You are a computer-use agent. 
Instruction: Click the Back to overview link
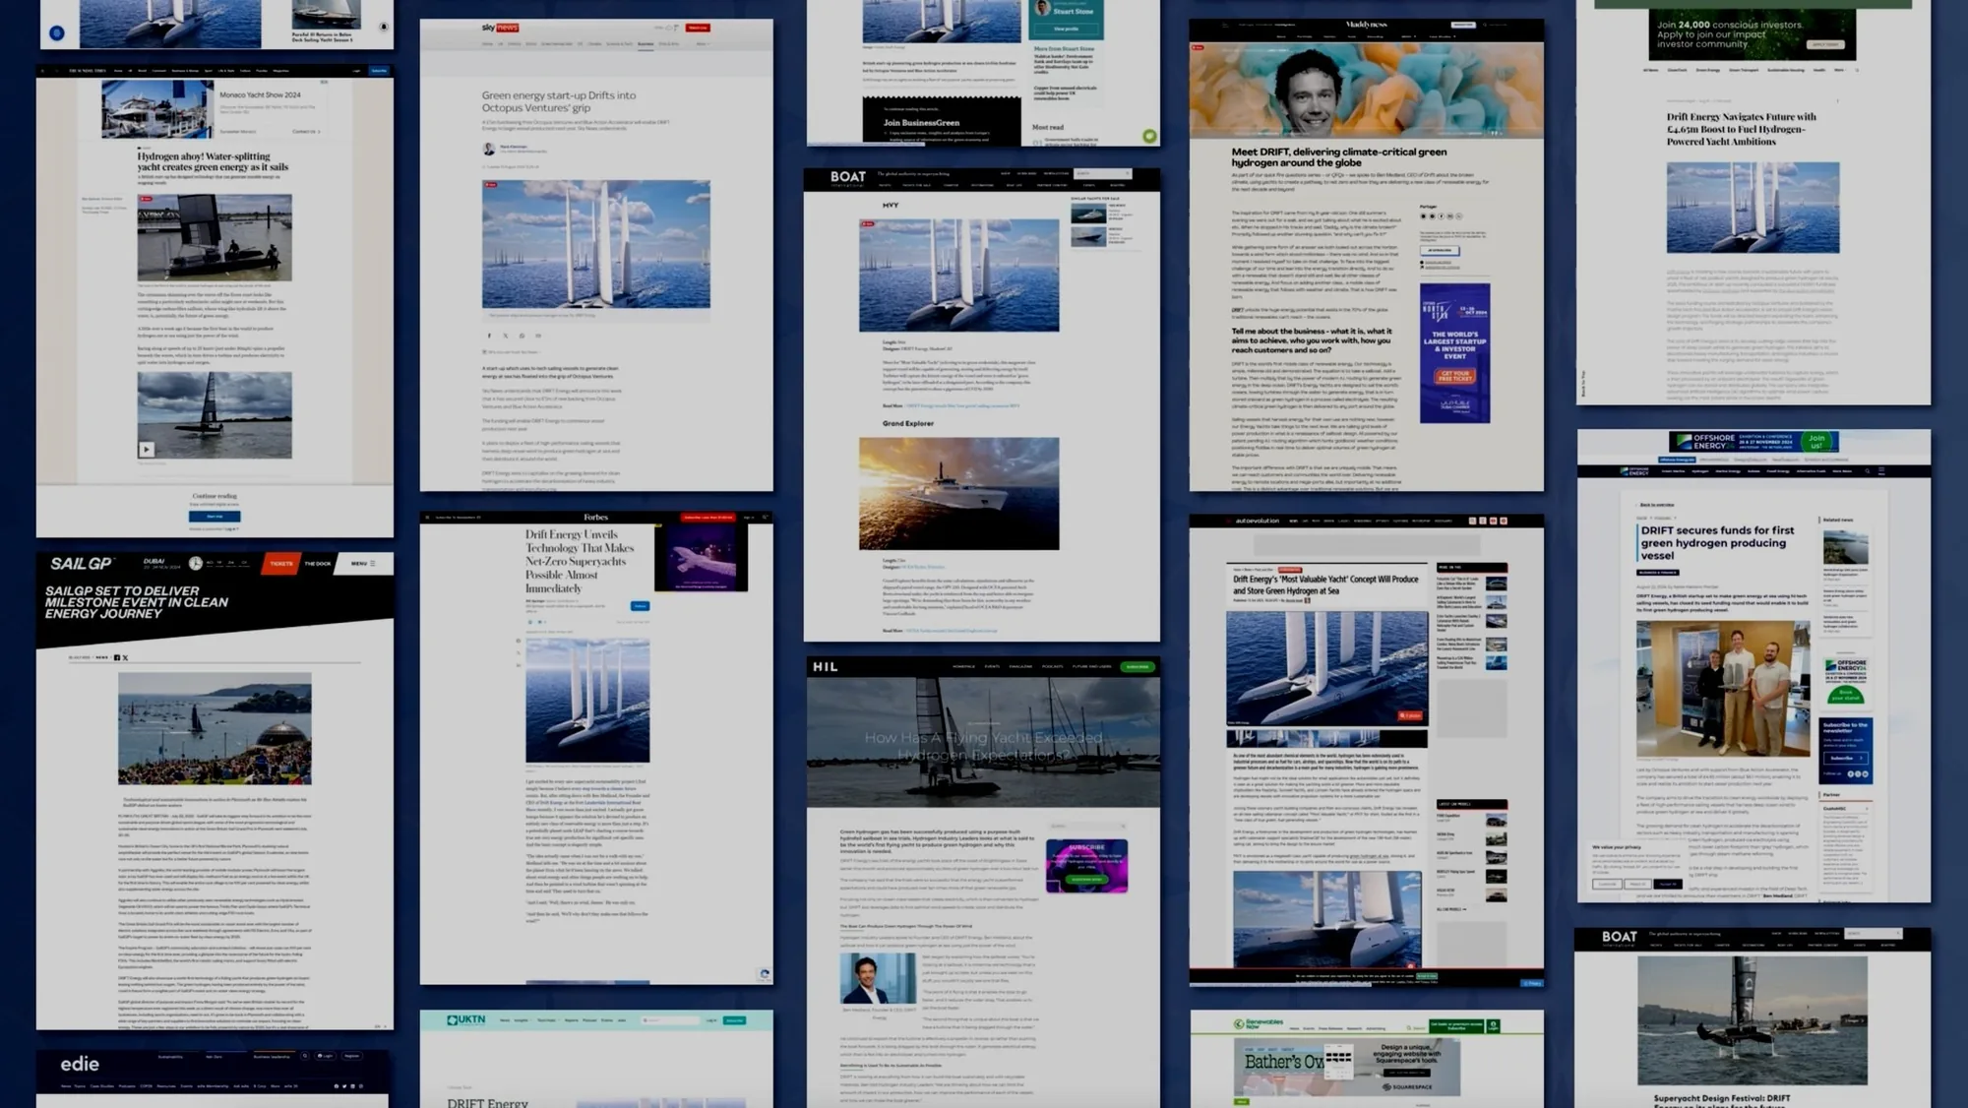pos(1656,505)
